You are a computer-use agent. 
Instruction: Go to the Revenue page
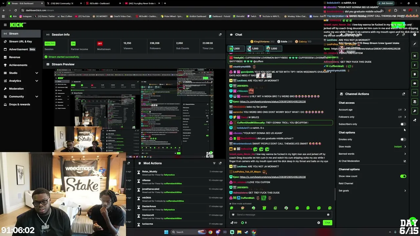[20, 57]
